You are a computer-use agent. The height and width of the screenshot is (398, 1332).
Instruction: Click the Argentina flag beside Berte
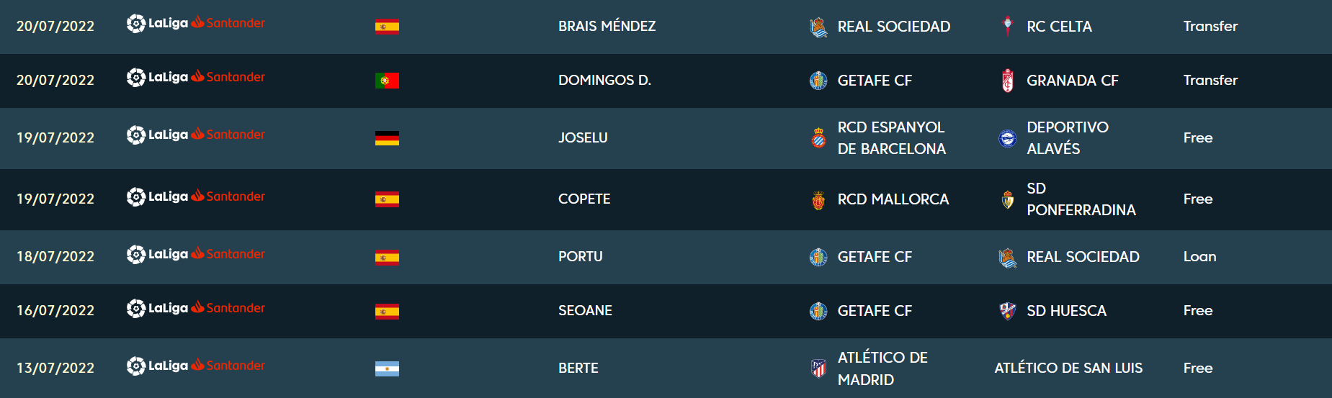(387, 368)
